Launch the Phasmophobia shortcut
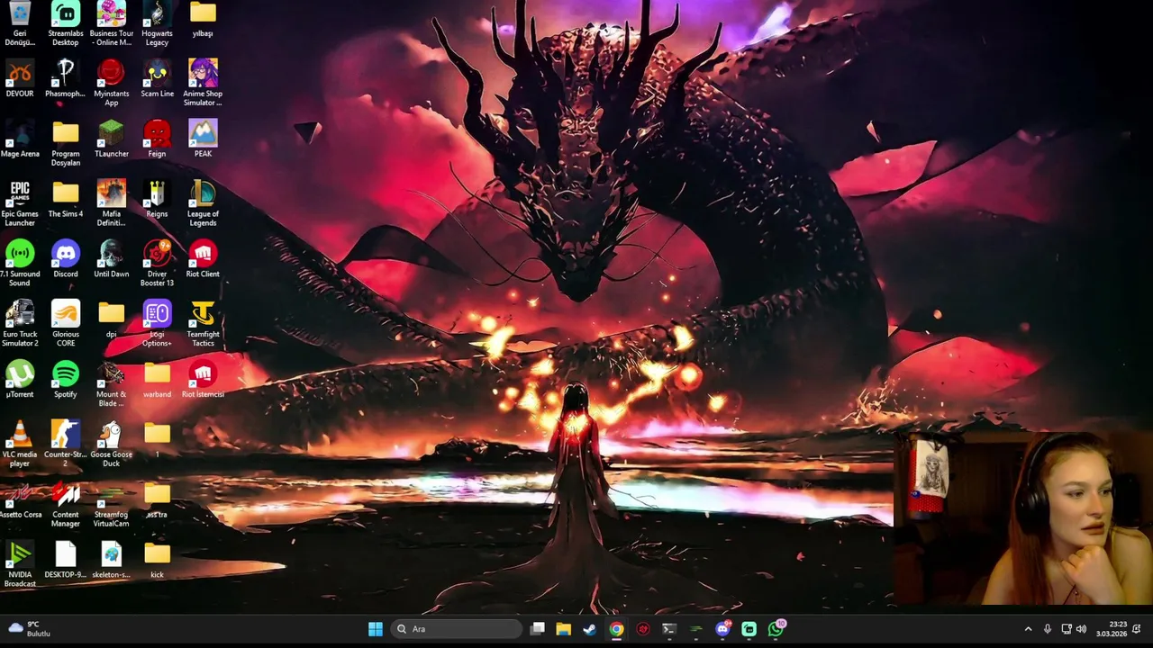The width and height of the screenshot is (1153, 648). point(66,79)
